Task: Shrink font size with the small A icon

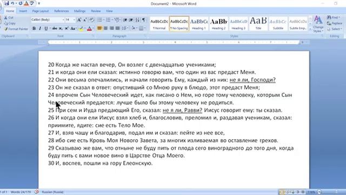Action: pos(85,20)
